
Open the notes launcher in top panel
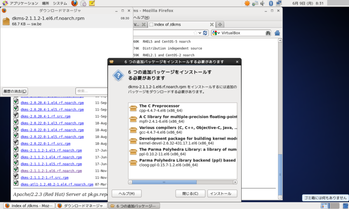pyautogui.click(x=92, y=3)
